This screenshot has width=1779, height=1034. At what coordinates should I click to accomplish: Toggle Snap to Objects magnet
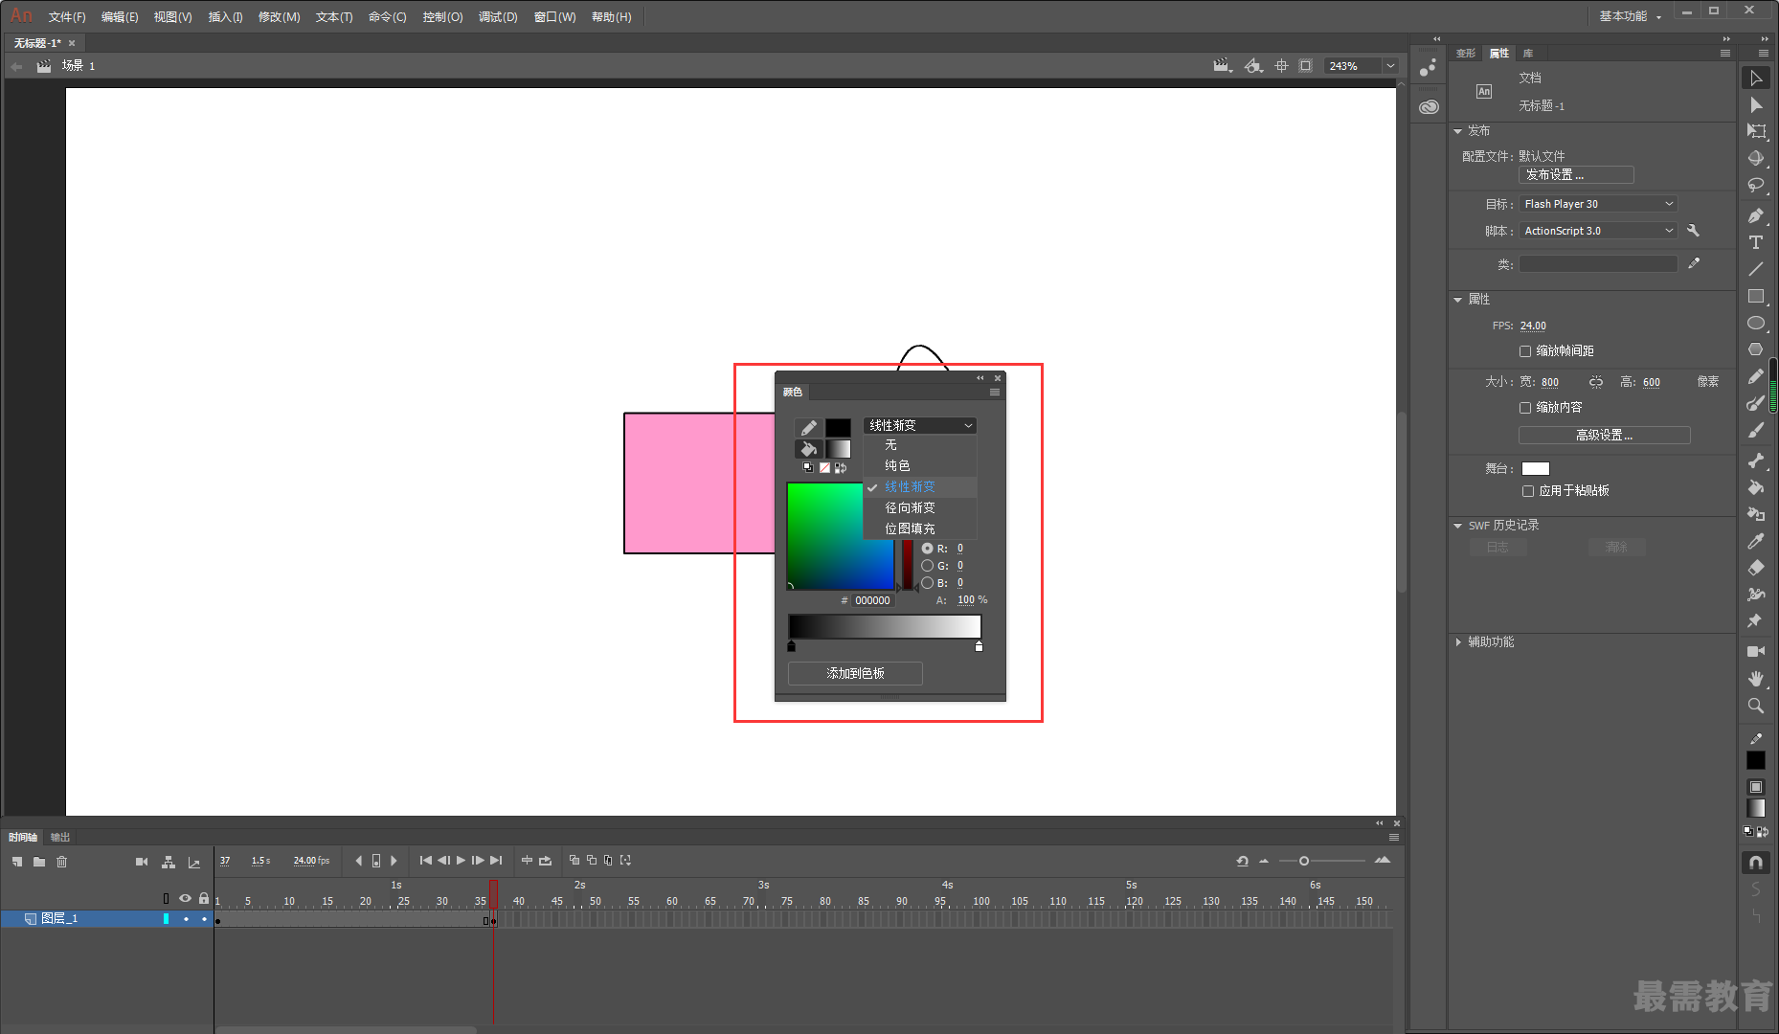(1756, 863)
